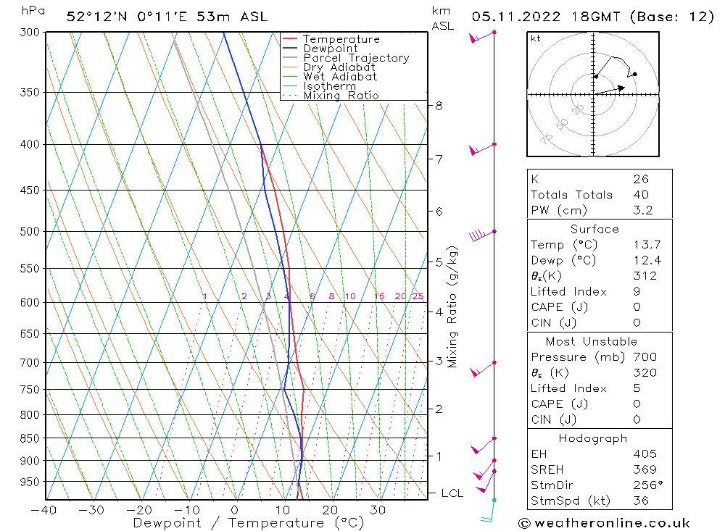This screenshot has width=725, height=531.
Task: Click the mixing ratio 10 g/kg label
Action: click(350, 296)
